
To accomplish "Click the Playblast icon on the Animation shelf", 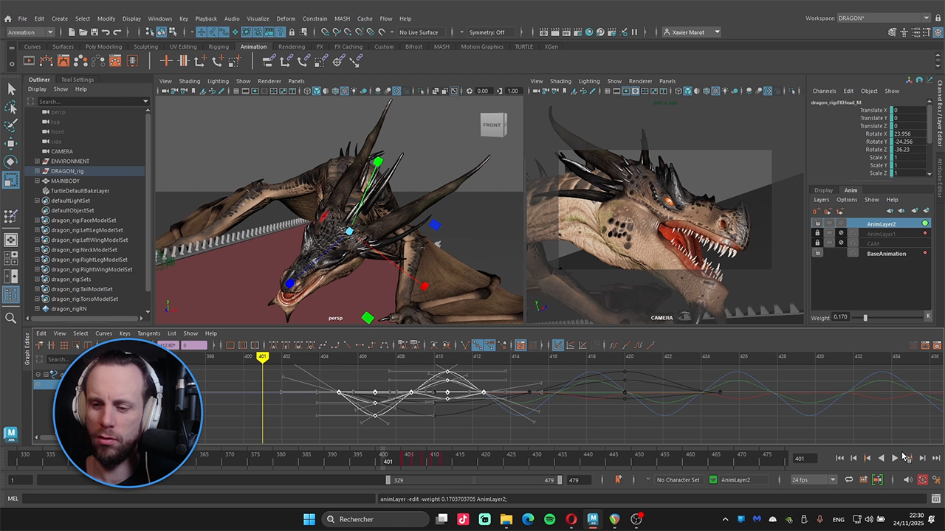I will pos(28,60).
